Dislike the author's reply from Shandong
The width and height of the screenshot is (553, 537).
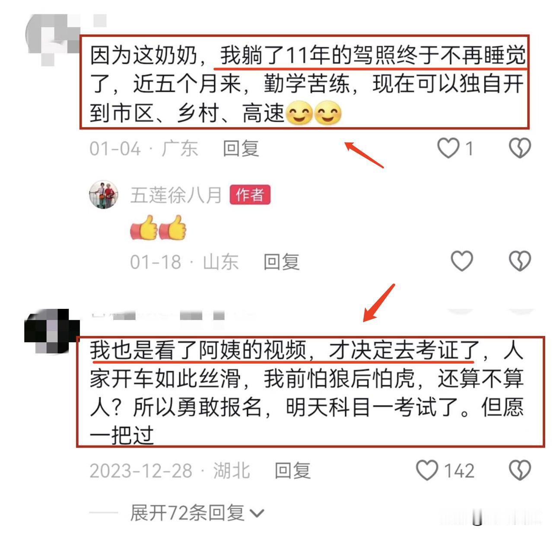tap(519, 261)
